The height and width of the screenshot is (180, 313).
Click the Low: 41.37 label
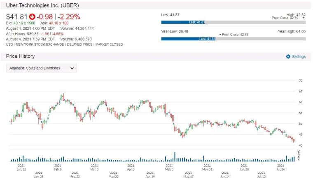point(170,15)
